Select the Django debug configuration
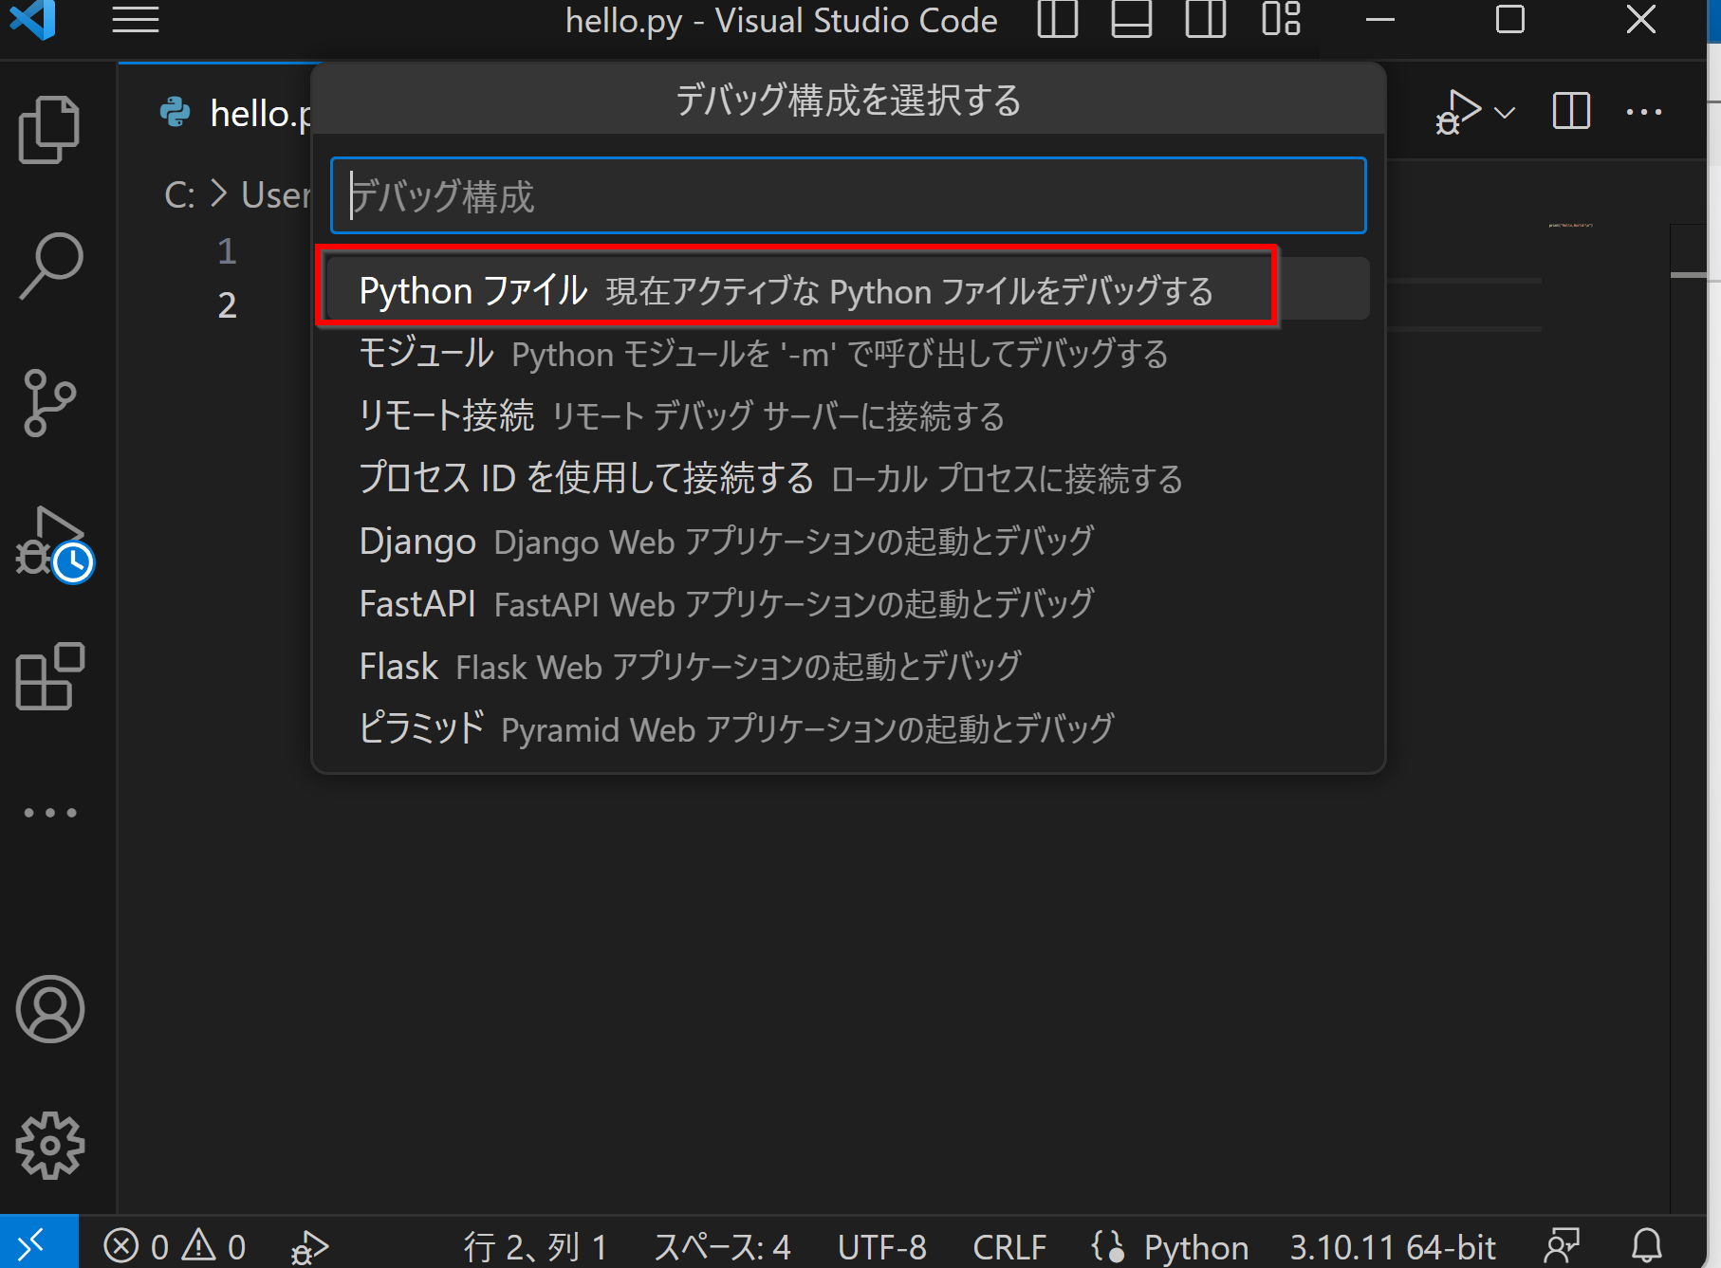 point(848,541)
